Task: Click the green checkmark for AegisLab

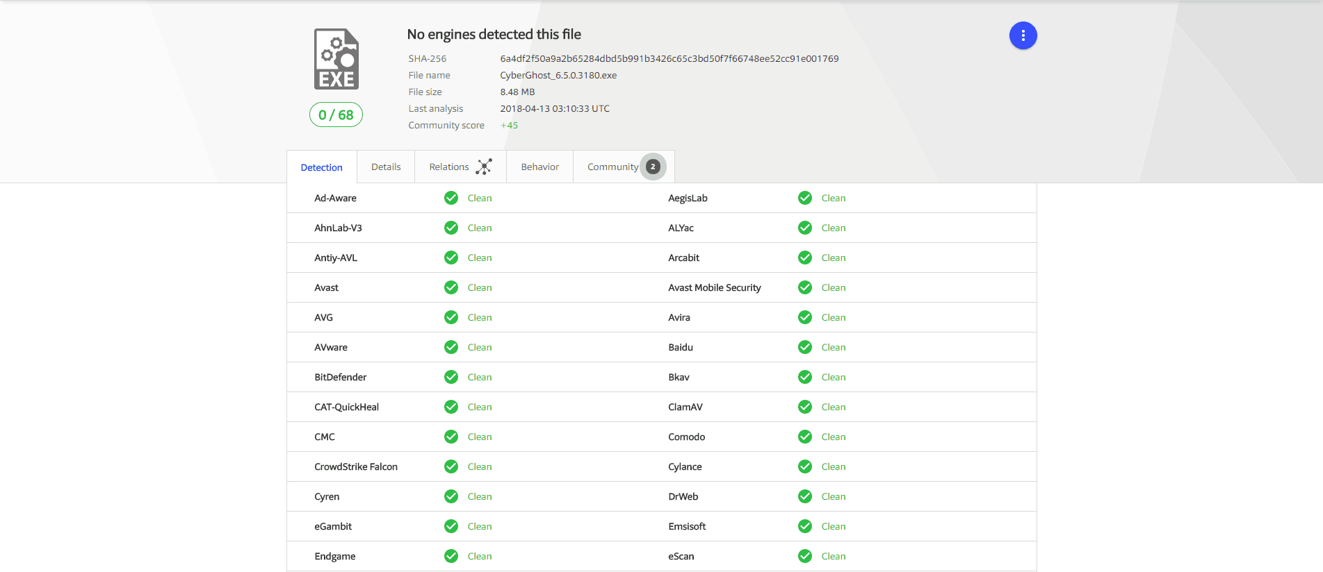Action: 805,198
